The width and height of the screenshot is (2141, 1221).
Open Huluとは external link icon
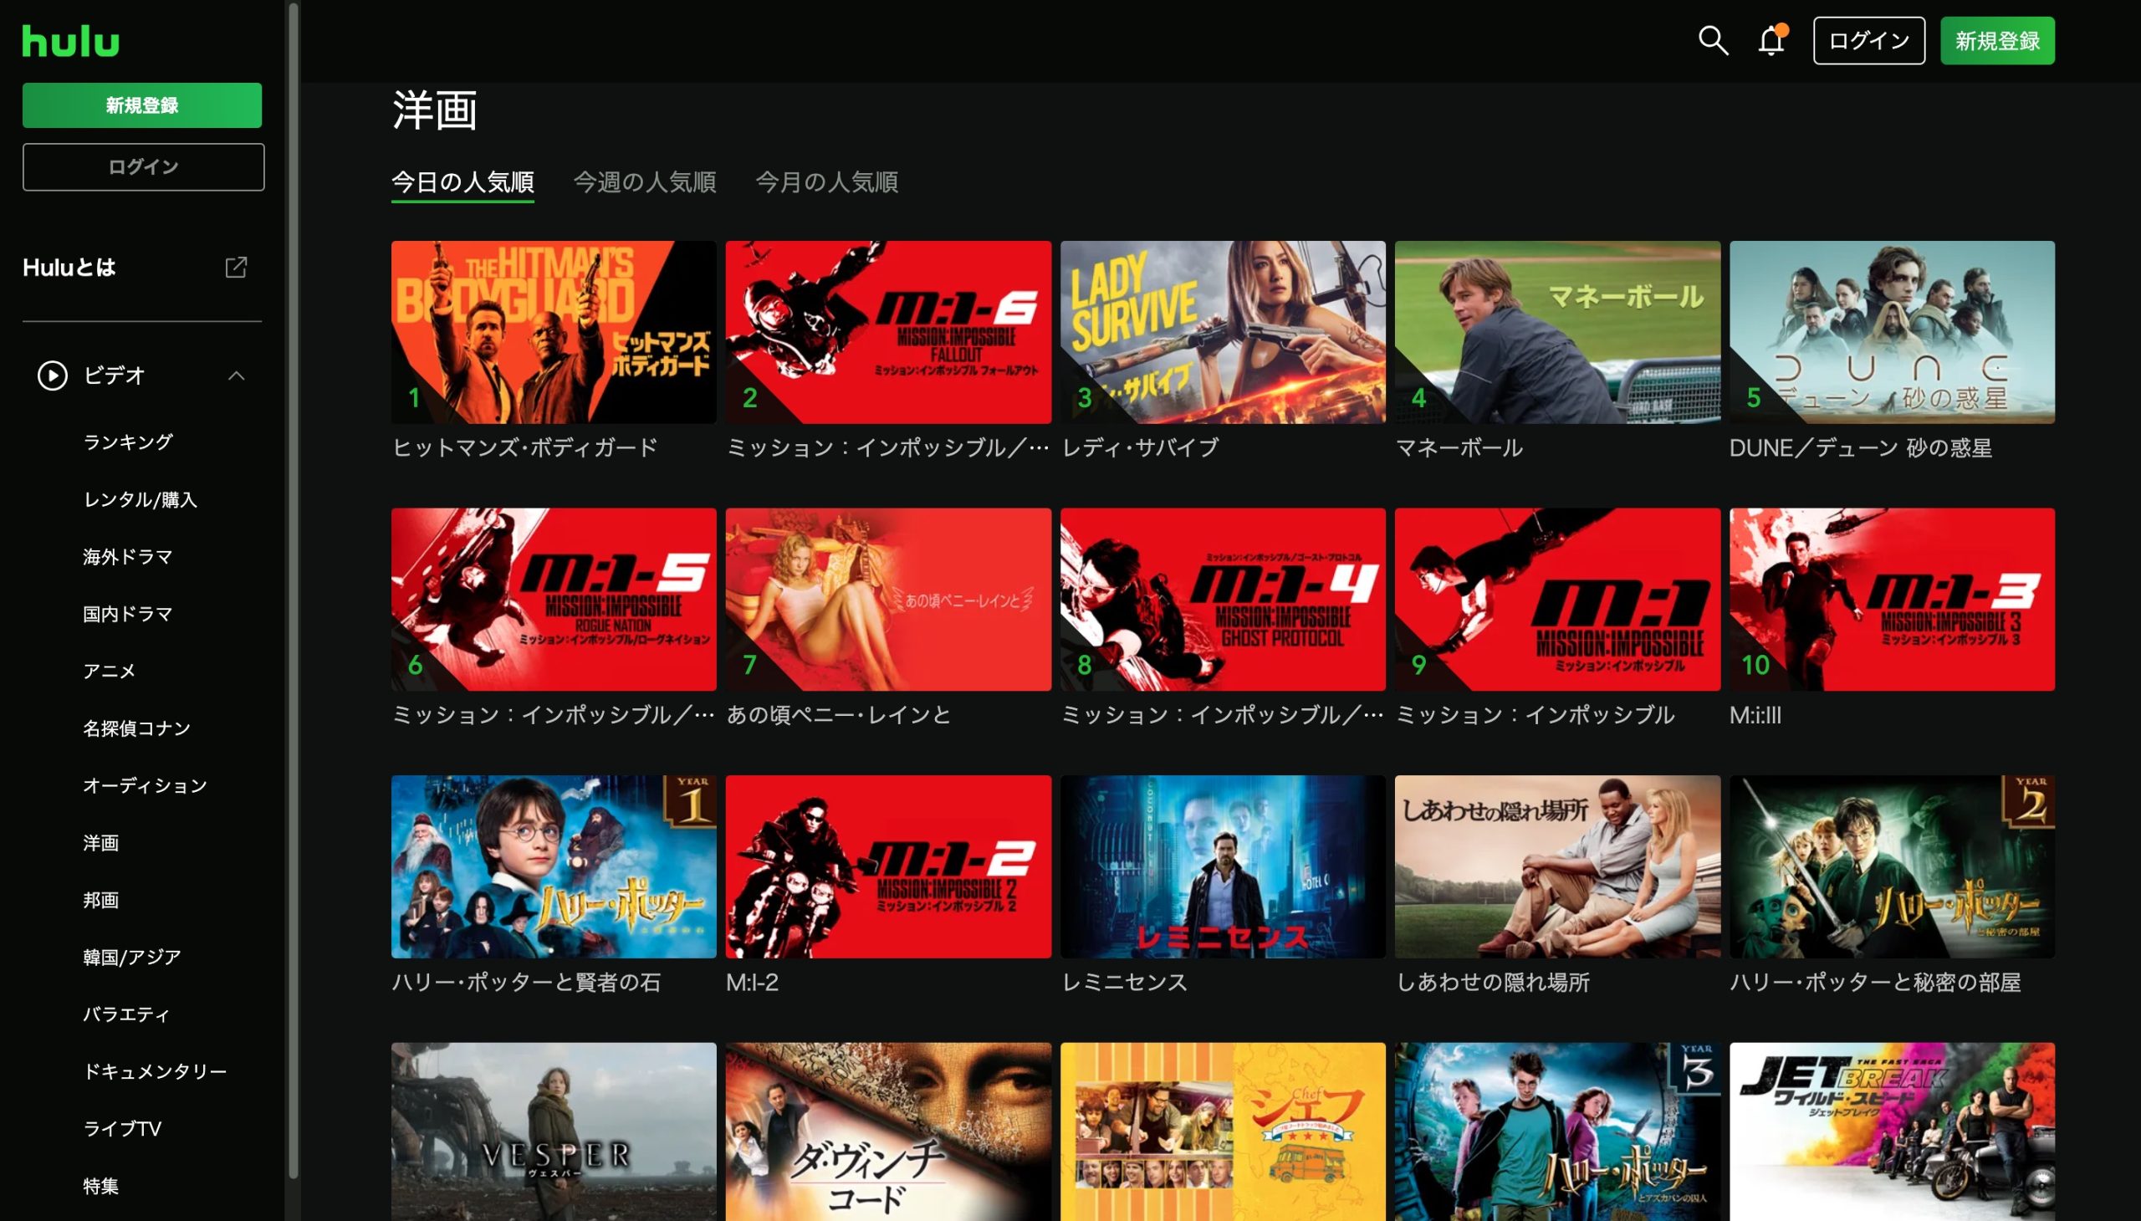click(236, 268)
